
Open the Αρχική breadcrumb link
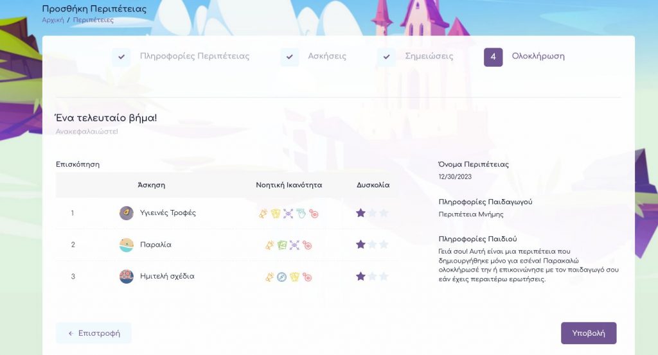click(x=53, y=20)
